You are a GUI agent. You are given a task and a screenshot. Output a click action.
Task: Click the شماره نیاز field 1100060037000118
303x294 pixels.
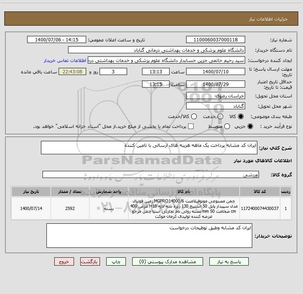coord(216,39)
